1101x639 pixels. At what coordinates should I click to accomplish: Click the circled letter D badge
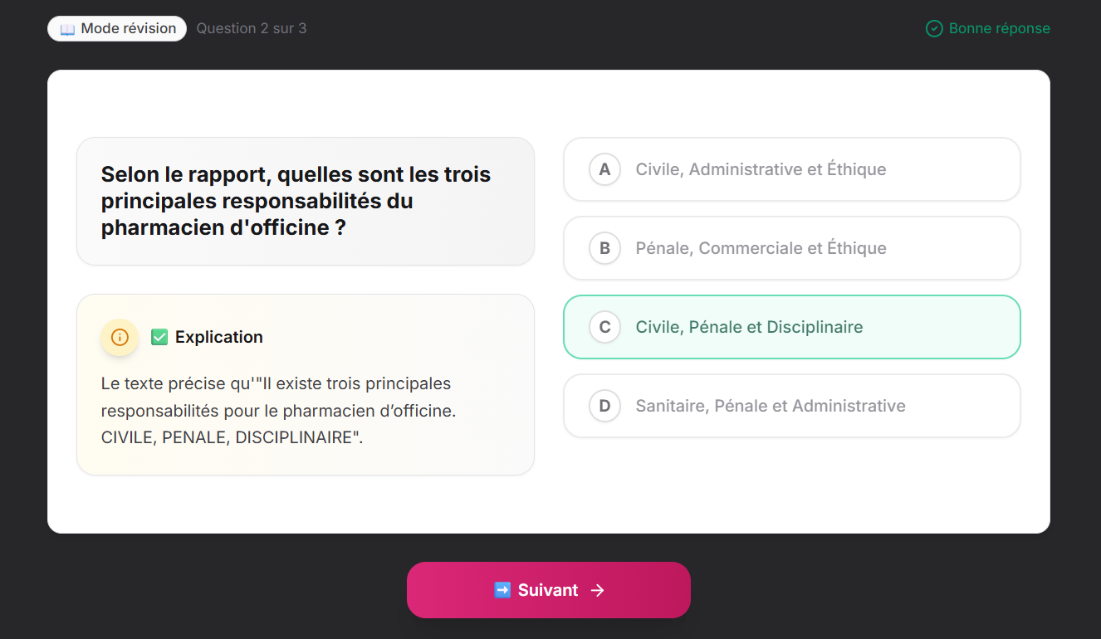[604, 406]
